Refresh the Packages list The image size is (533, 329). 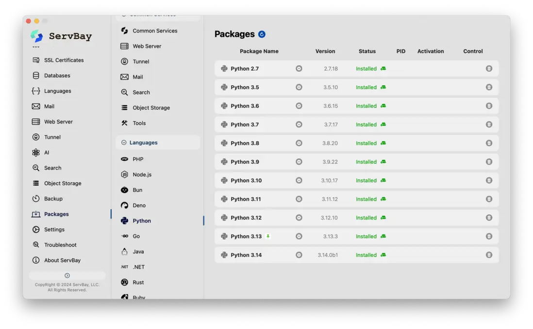(262, 34)
